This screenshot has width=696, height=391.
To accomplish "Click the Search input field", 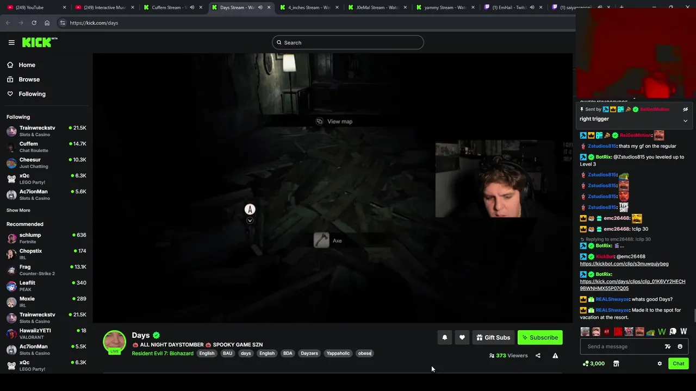I will (x=348, y=42).
